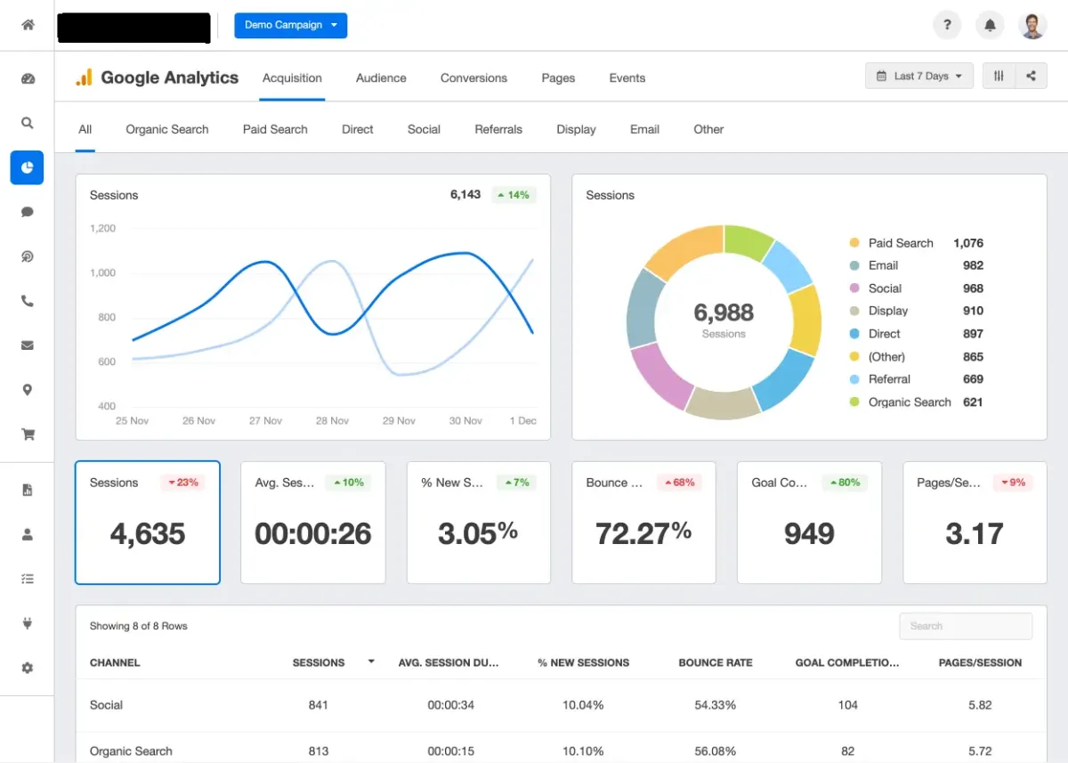Select the Goal Completions metric card

coord(809,522)
